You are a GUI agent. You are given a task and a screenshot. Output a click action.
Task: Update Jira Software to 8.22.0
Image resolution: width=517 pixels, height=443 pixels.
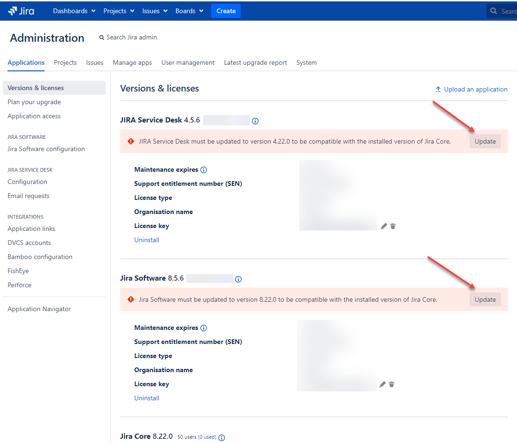point(485,299)
